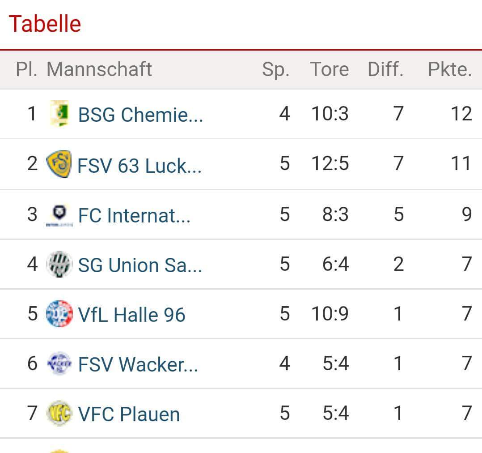Image resolution: width=482 pixels, height=453 pixels.
Task: Click the Pkte. column header
Action: [x=449, y=69]
